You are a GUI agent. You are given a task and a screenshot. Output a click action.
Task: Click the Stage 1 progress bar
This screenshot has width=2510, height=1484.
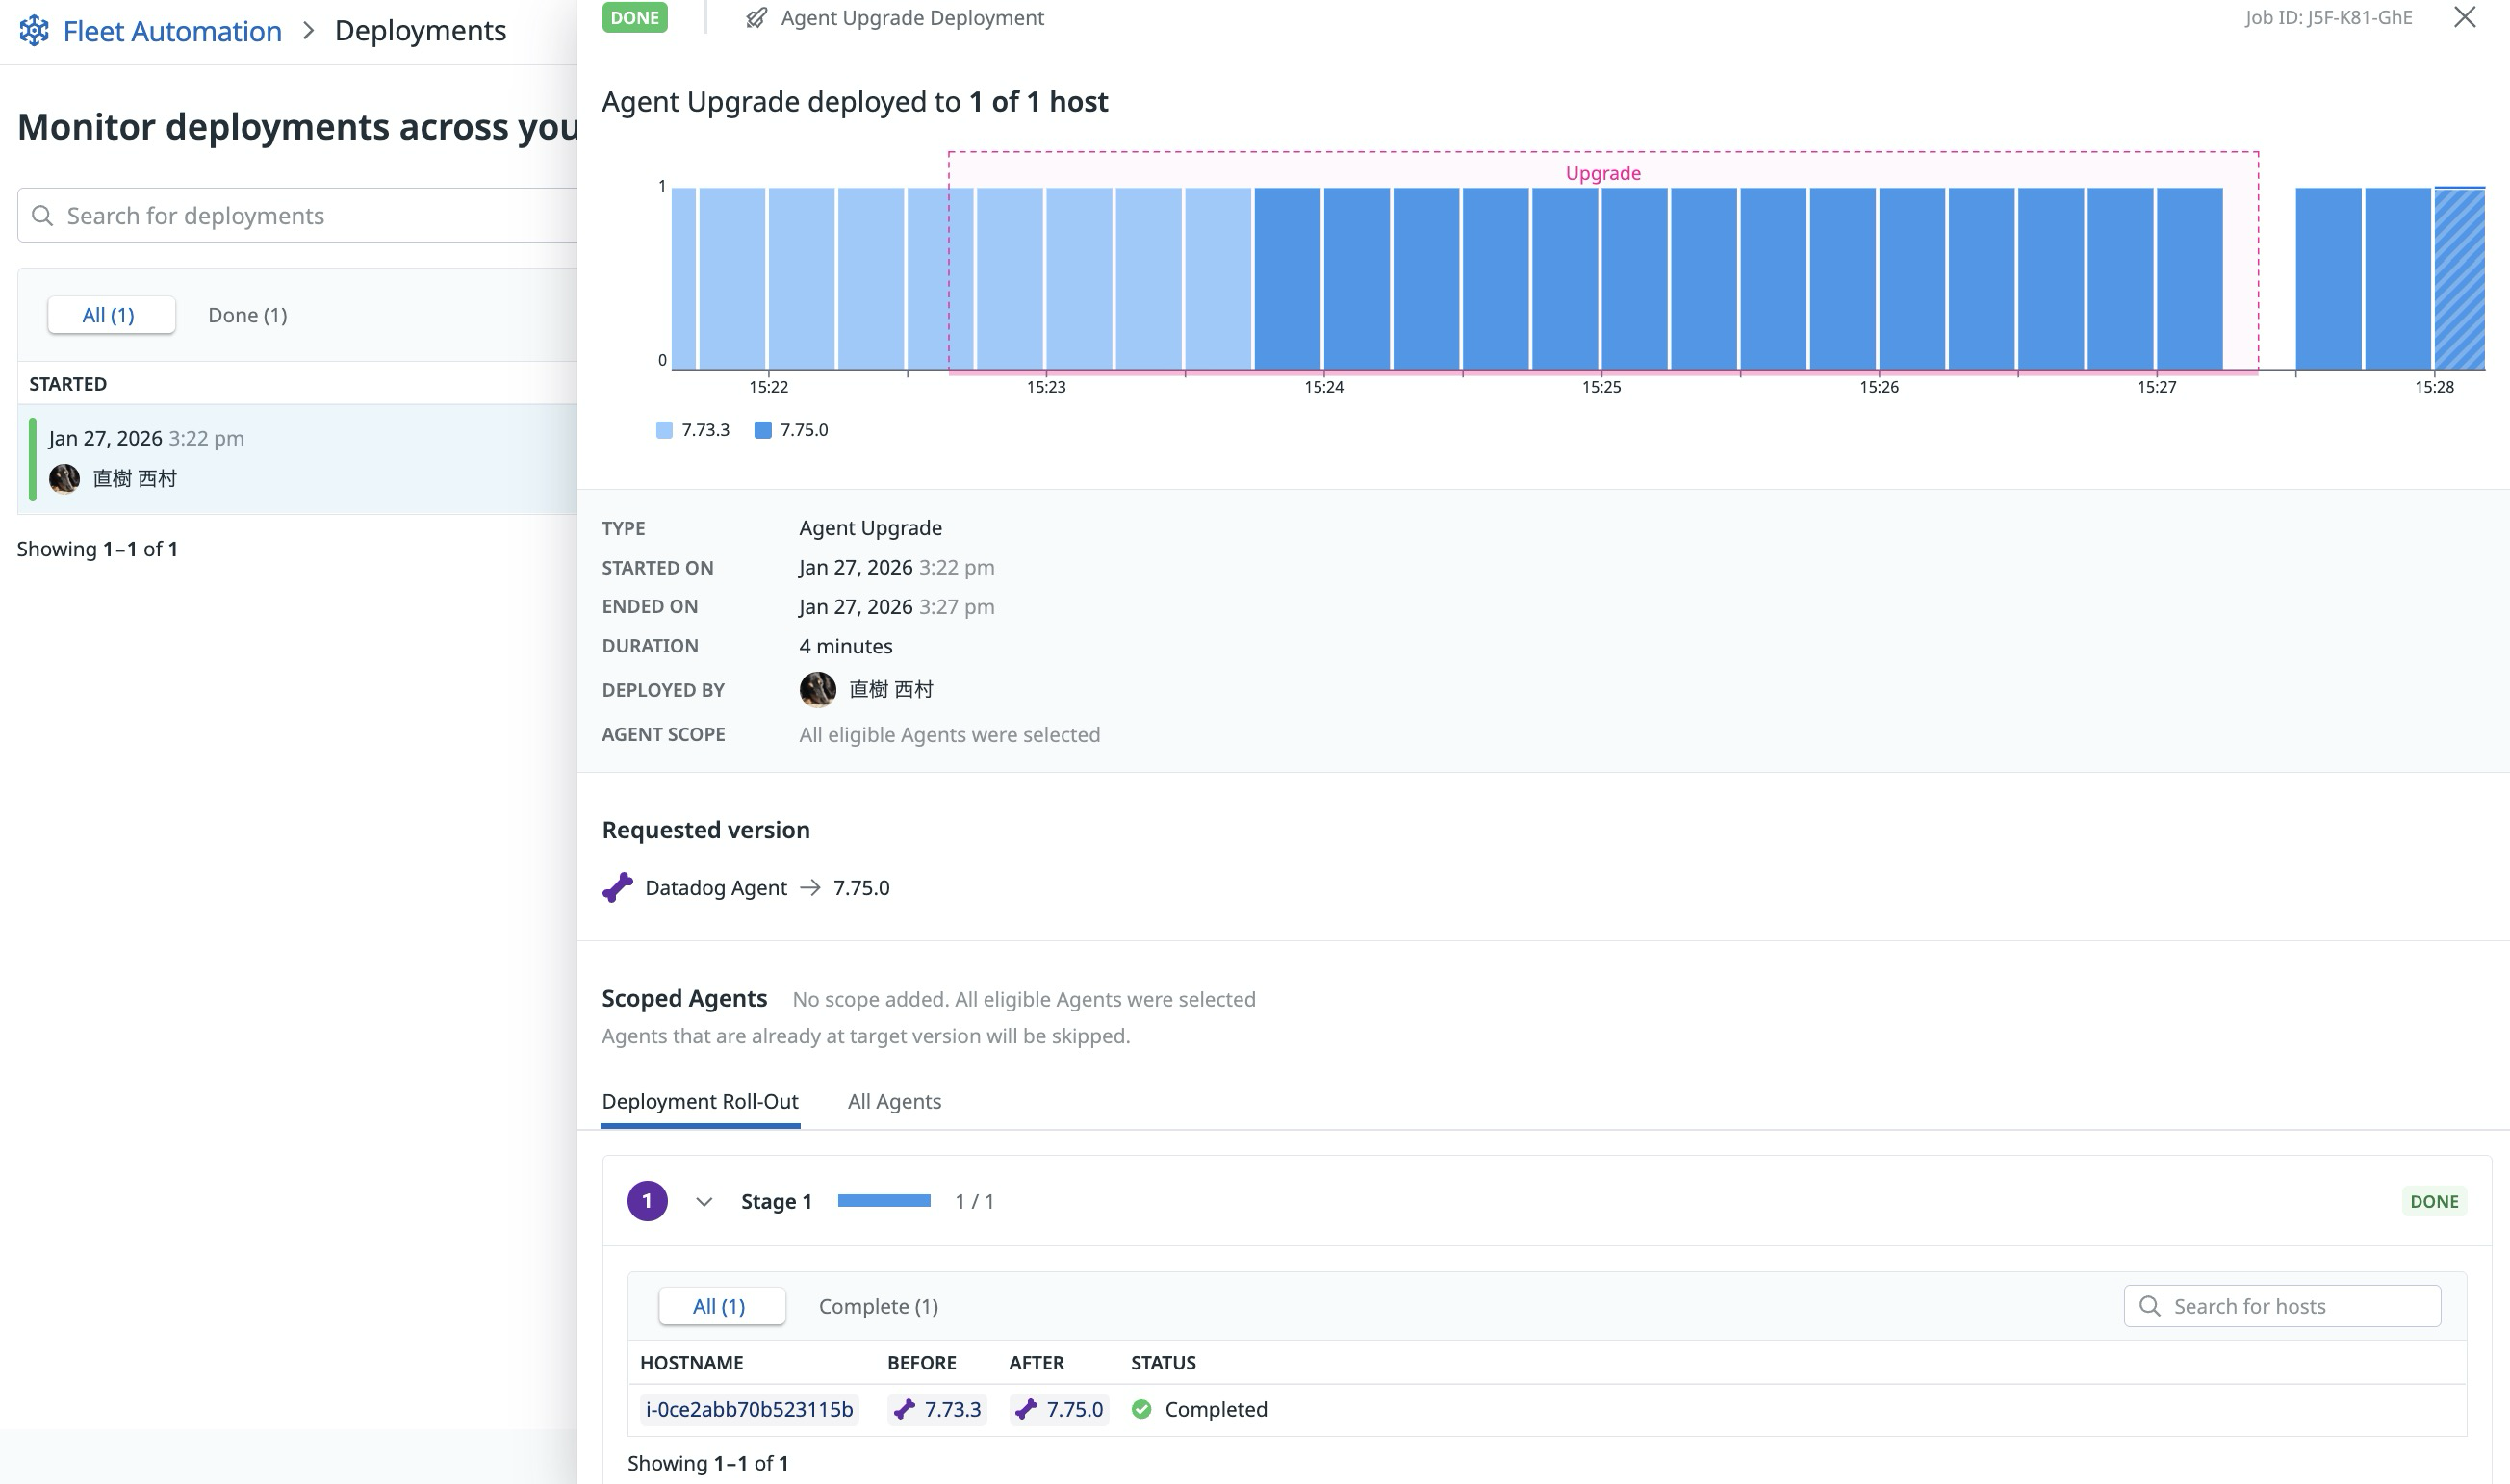click(x=883, y=1199)
